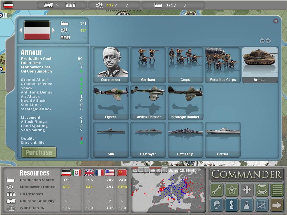Screen dimensions: 287x215
Task: Open the top hat diplomacy button
Action: tap(262, 190)
